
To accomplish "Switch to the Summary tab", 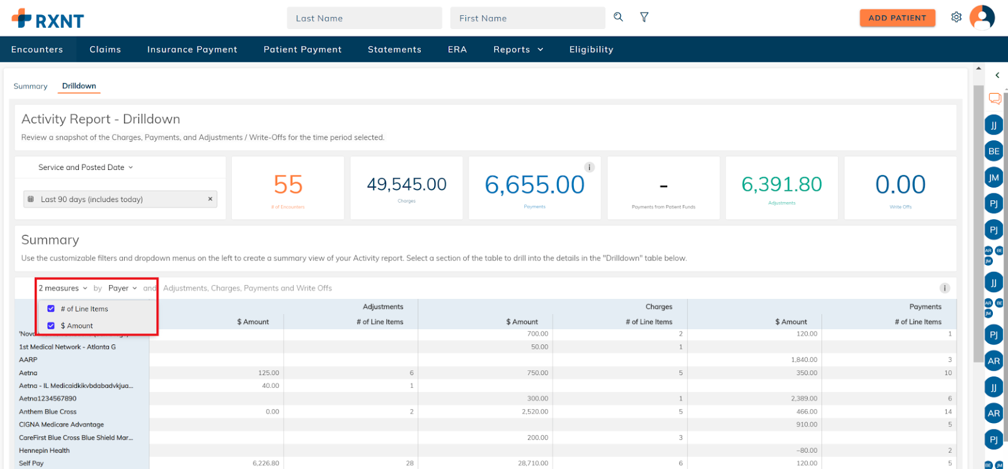I will (30, 86).
